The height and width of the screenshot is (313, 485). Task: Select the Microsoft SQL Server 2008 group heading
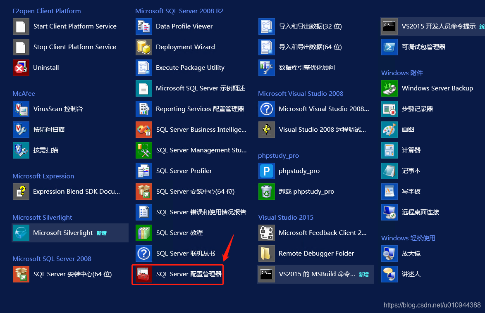click(52, 259)
